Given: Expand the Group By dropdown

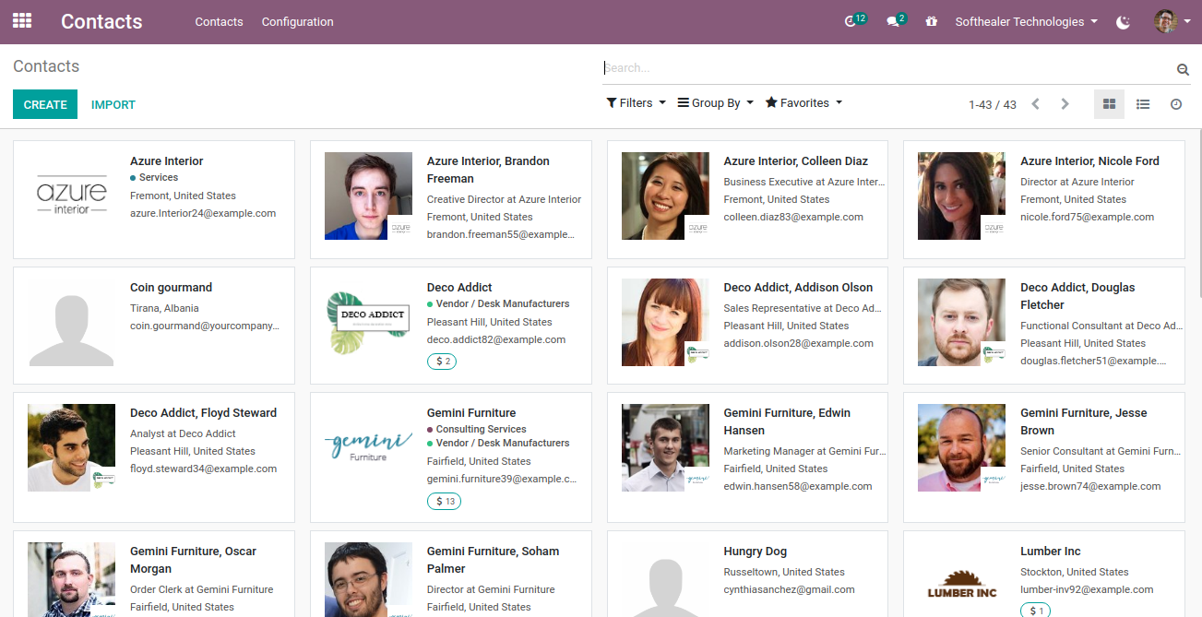Looking at the screenshot, I should pos(716,103).
